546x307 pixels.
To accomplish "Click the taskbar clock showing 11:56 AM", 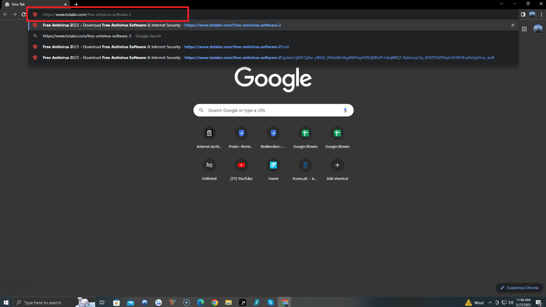I will pyautogui.click(x=523, y=302).
